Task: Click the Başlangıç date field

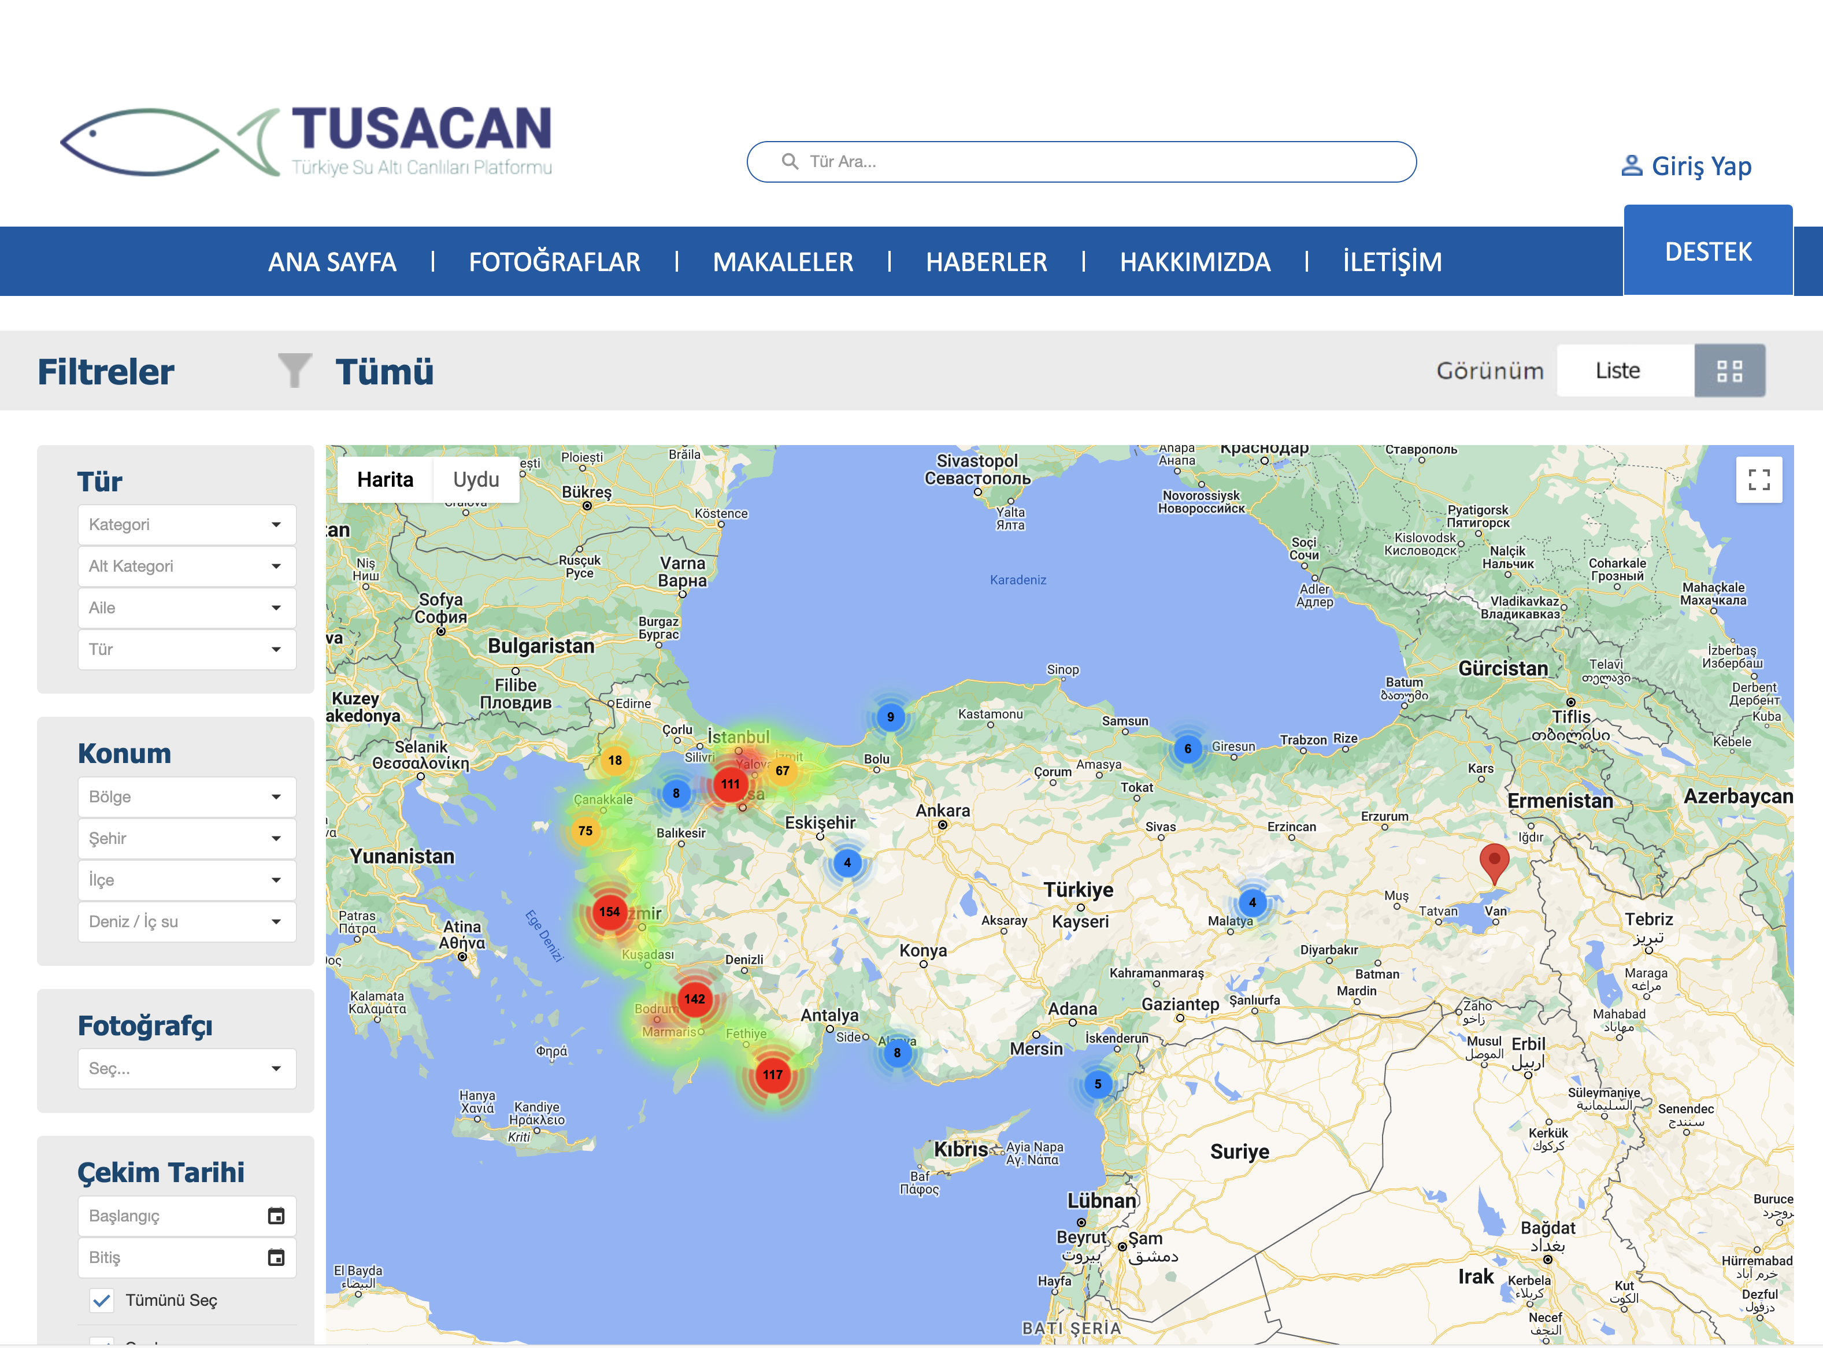Action: pyautogui.click(x=187, y=1216)
